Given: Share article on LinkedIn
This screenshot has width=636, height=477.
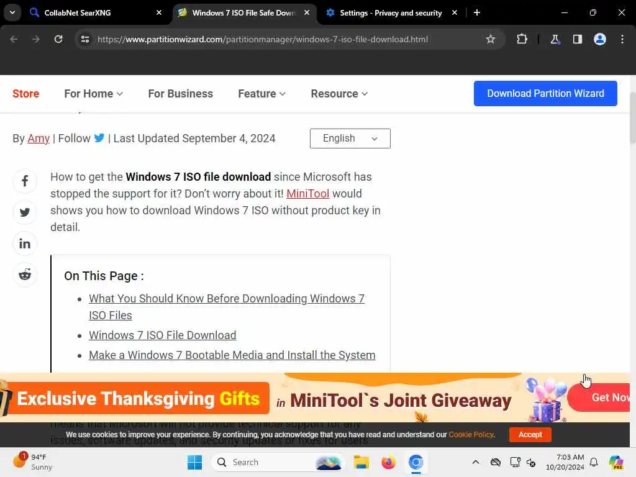Looking at the screenshot, I should click(x=25, y=243).
